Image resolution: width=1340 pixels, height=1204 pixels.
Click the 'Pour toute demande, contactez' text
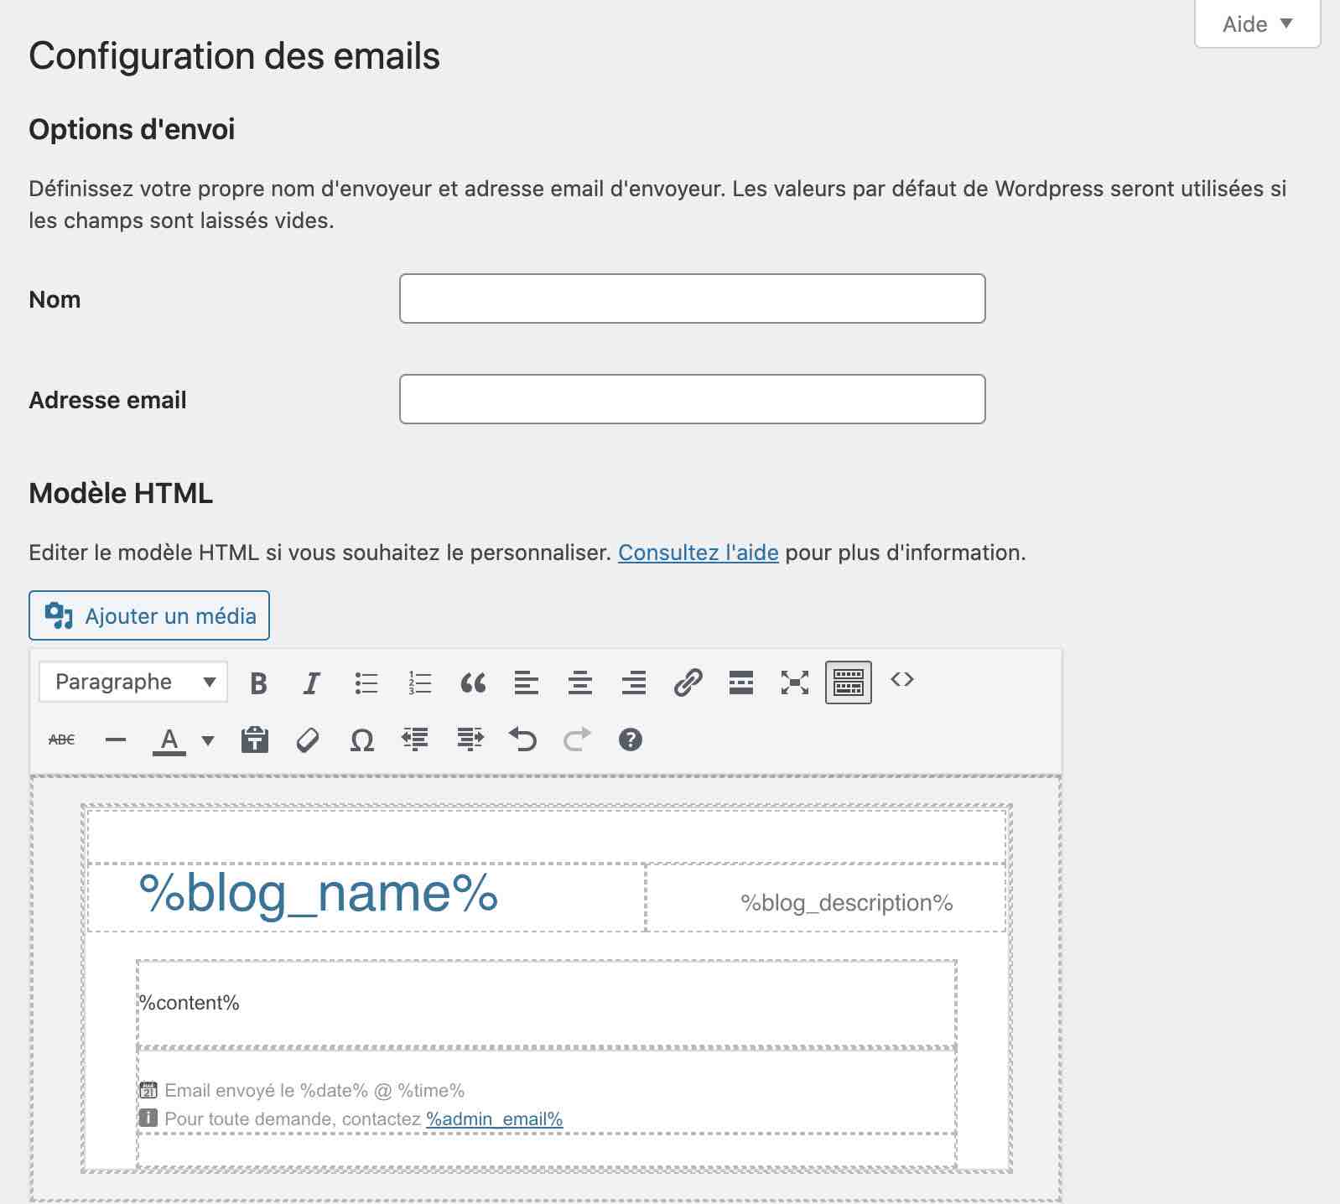[x=293, y=1118]
